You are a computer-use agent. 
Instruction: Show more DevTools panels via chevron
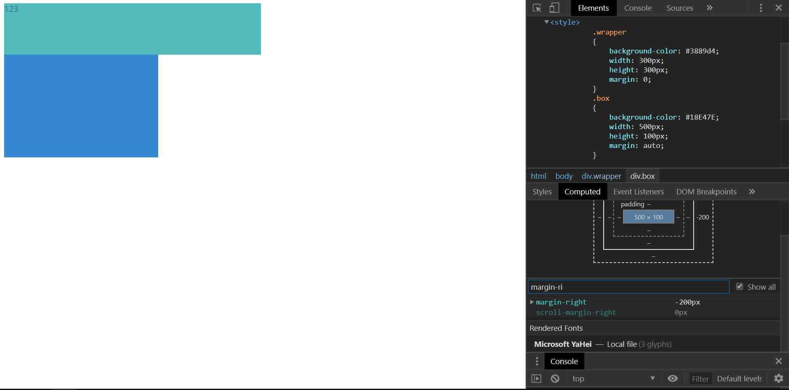pyautogui.click(x=710, y=8)
